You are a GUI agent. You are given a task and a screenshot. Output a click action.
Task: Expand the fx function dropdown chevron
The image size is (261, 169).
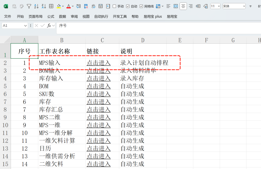(x=53, y=26)
